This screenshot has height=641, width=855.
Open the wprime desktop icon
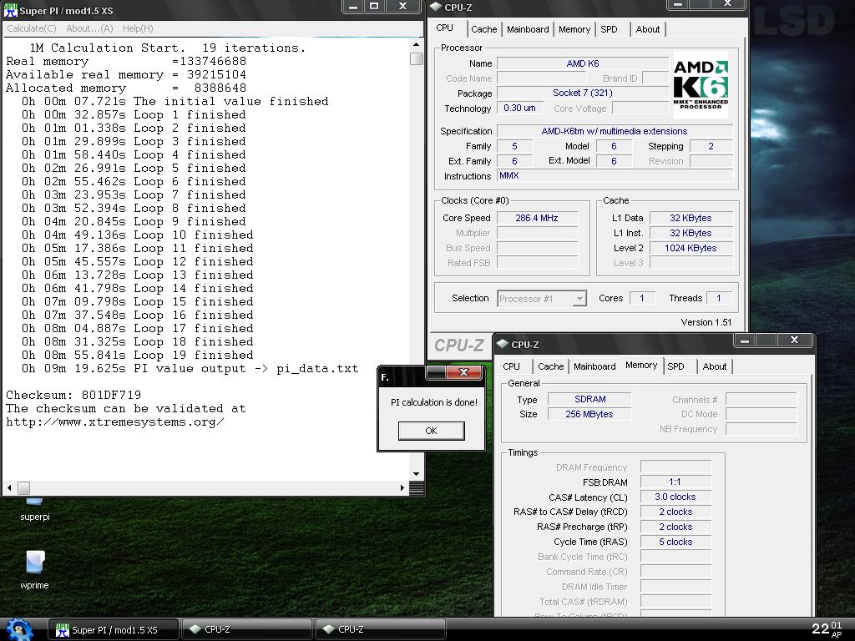tap(34, 569)
